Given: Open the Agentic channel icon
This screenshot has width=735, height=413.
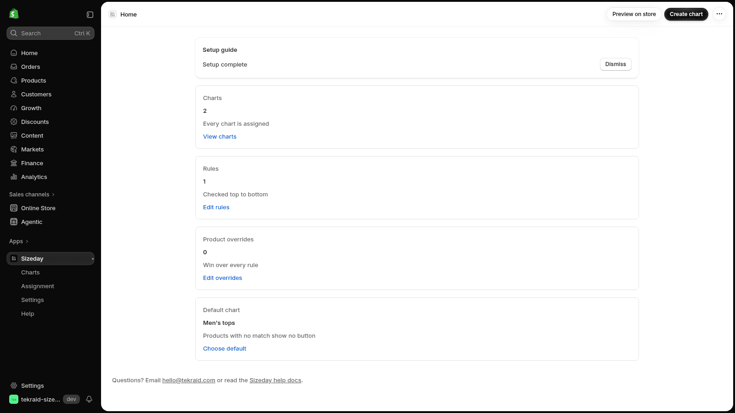Looking at the screenshot, I should click(14, 222).
